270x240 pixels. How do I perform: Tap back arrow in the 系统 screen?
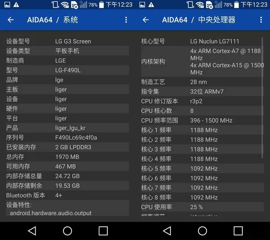(11, 20)
